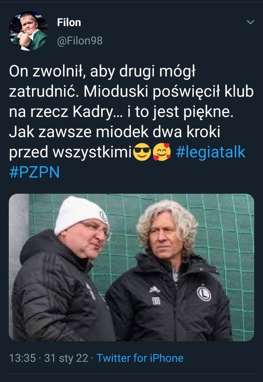Click the adidas logo on the jacket

click(155, 289)
